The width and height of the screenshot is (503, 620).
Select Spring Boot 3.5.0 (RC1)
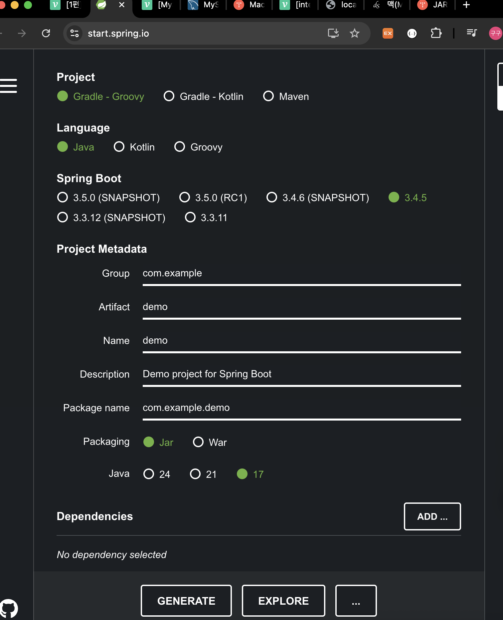pyautogui.click(x=213, y=198)
